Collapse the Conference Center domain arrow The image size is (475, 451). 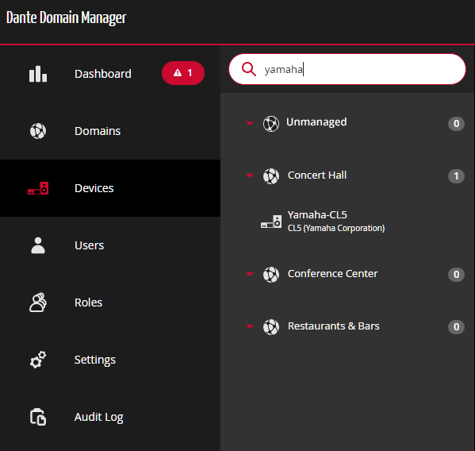250,274
